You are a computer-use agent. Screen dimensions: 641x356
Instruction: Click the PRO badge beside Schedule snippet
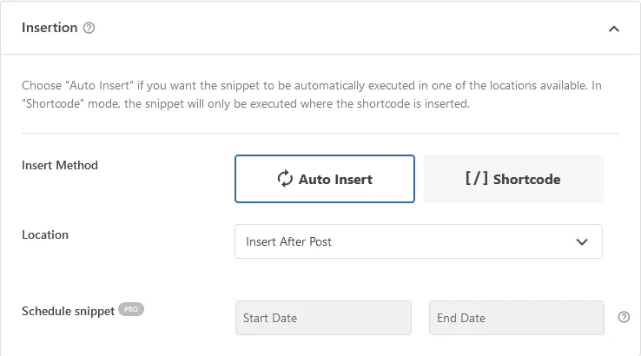tap(131, 309)
